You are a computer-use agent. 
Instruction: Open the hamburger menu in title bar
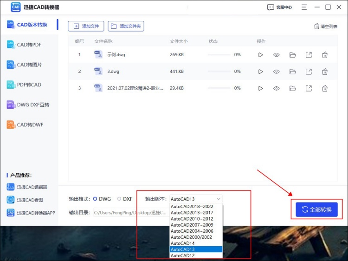[x=304, y=7]
